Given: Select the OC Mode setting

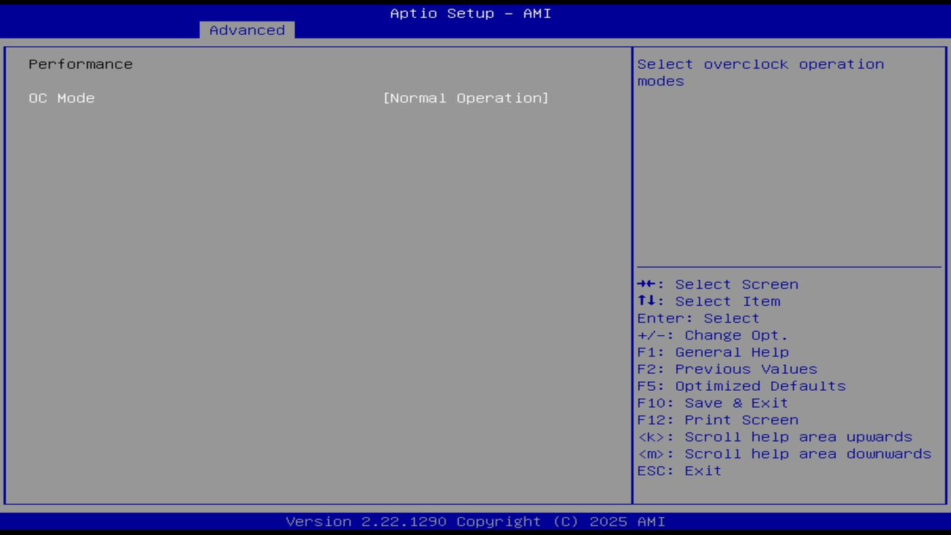Looking at the screenshot, I should point(62,97).
